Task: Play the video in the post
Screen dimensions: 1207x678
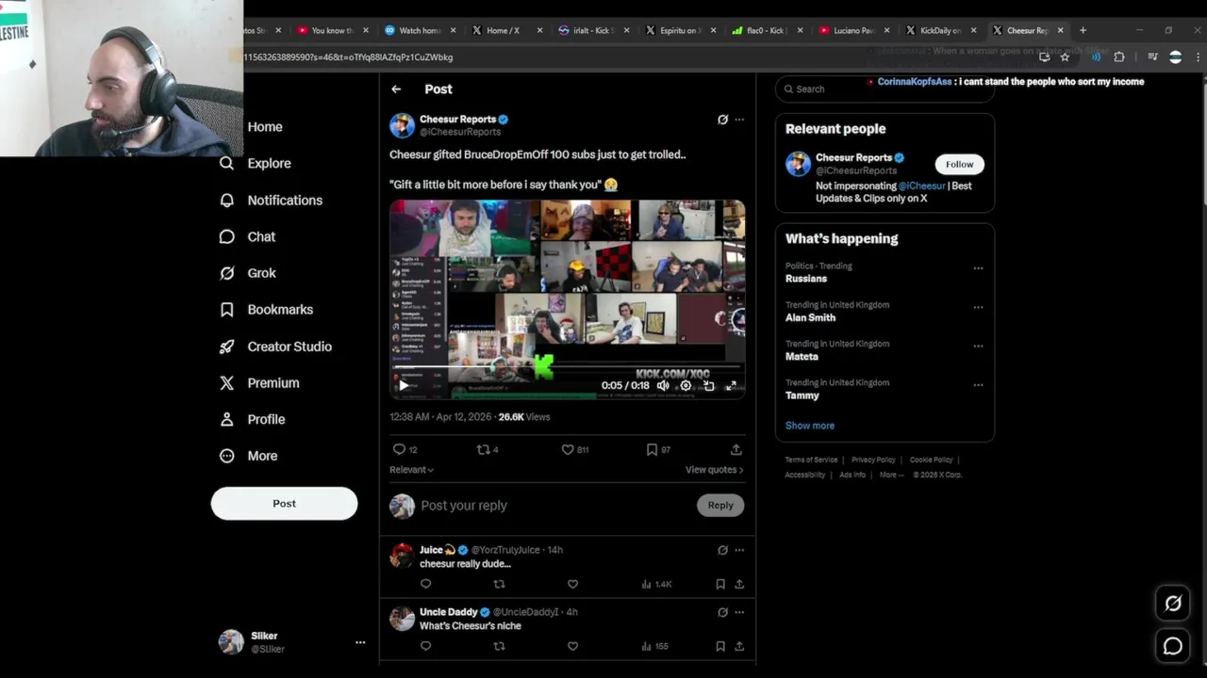Action: [404, 385]
